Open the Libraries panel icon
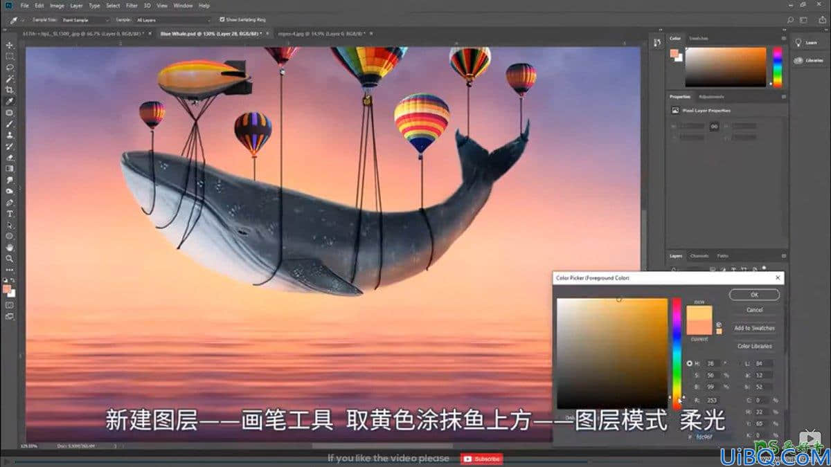831x467 pixels. pyautogui.click(x=798, y=60)
